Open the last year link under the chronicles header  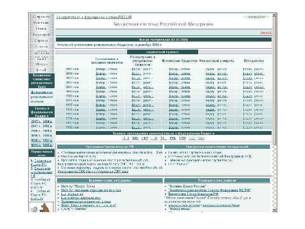point(201,138)
